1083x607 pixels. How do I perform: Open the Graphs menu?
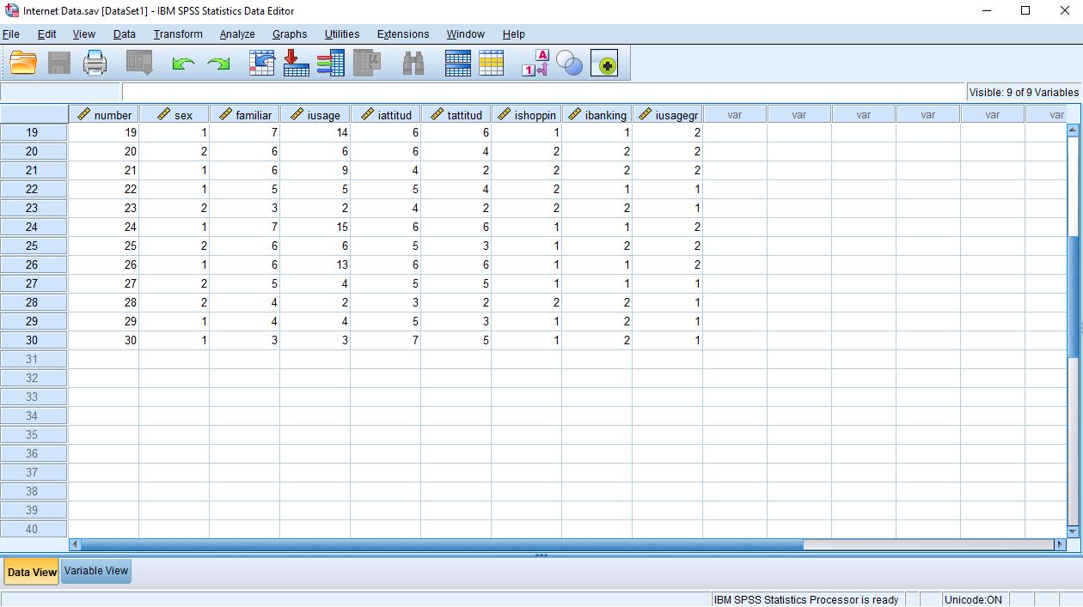pyautogui.click(x=290, y=34)
